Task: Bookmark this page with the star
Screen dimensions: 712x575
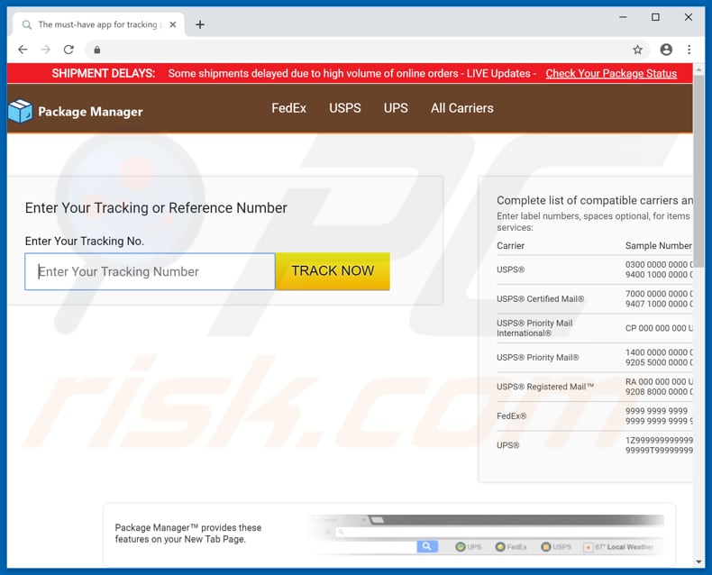Action: [x=637, y=50]
